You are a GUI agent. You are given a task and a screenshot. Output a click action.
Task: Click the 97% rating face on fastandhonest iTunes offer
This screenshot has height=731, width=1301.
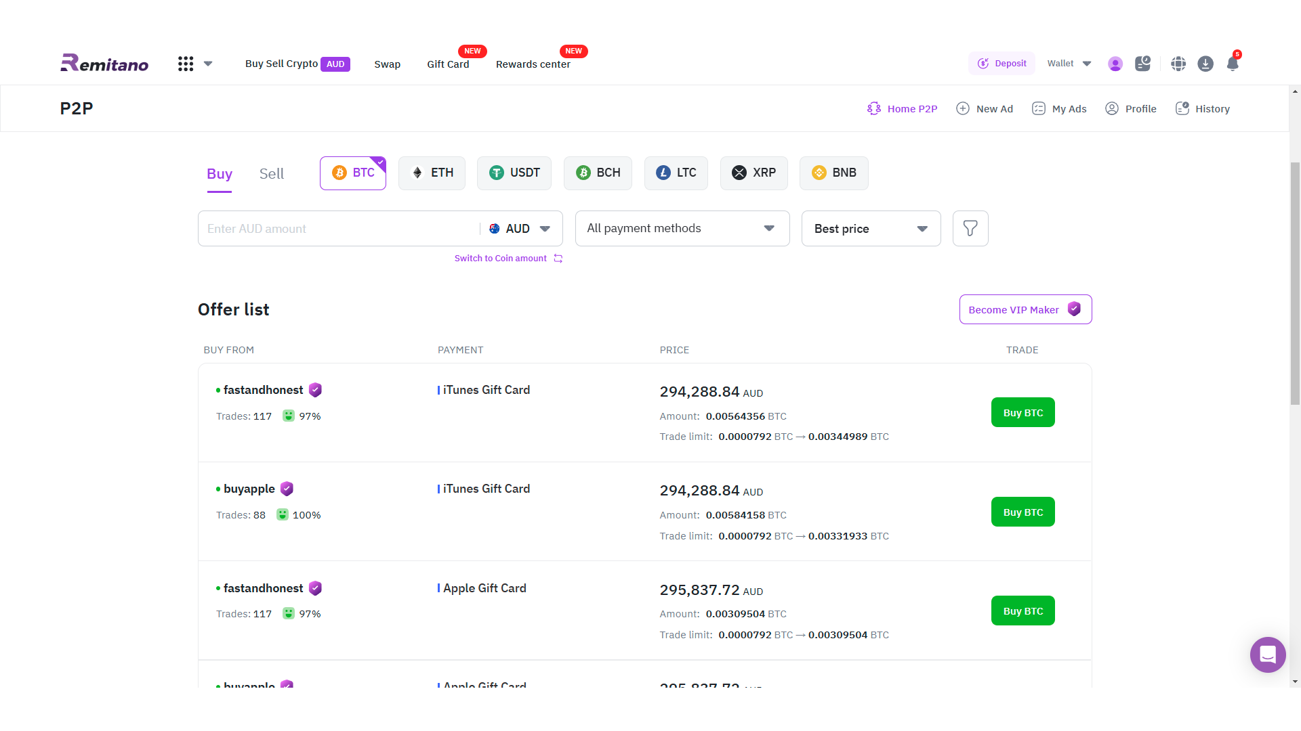[x=289, y=416]
